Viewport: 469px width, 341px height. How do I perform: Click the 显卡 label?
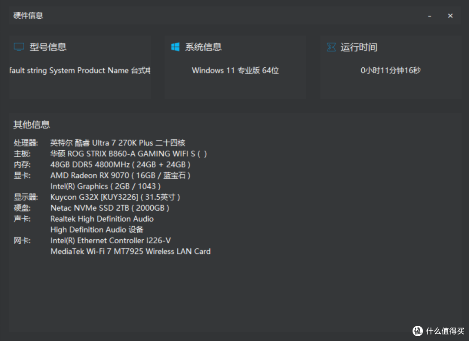22,175
